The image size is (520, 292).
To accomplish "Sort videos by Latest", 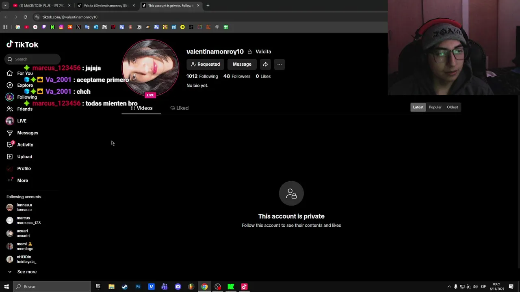I will pos(418,107).
